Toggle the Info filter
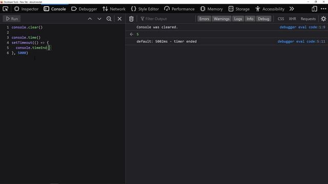This screenshot has width=328, height=184. click(250, 19)
